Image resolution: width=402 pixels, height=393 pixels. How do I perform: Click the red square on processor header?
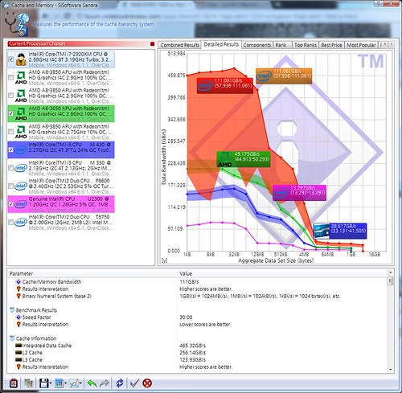tap(152, 43)
